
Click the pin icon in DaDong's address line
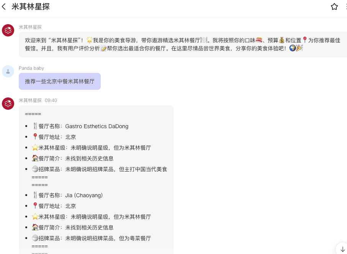(x=35, y=137)
